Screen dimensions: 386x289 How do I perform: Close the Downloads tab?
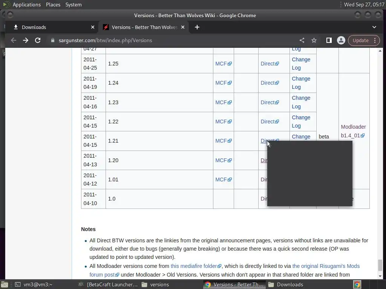93,27
